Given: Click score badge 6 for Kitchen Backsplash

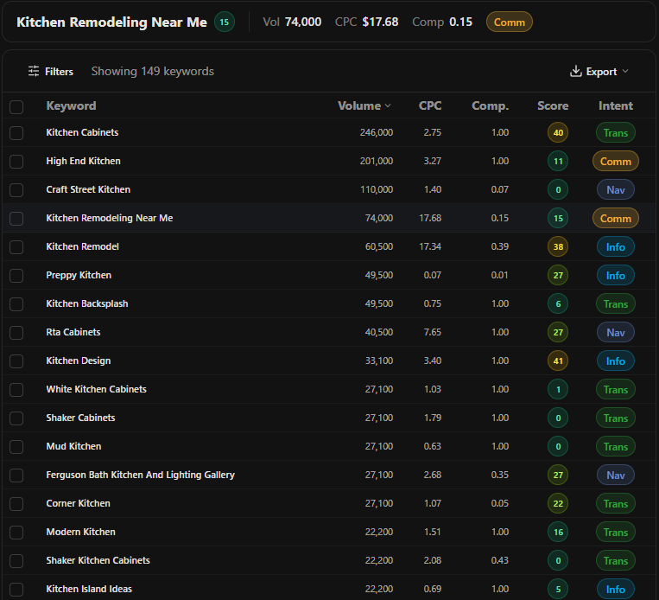Looking at the screenshot, I should pyautogui.click(x=558, y=303).
